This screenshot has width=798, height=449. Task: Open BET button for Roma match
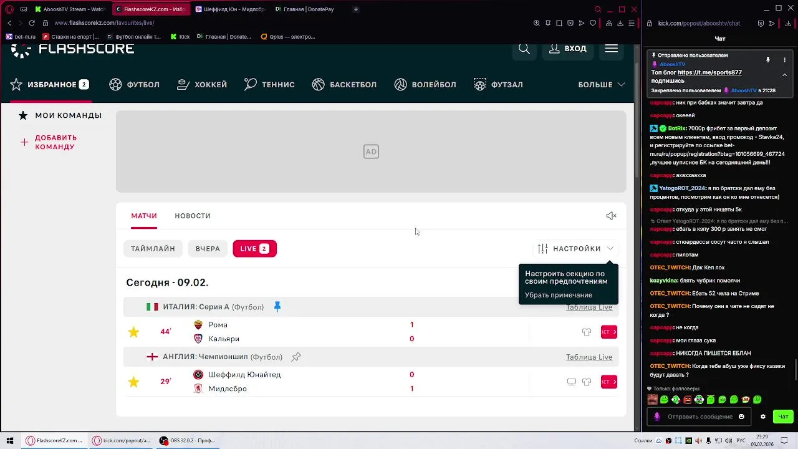pyautogui.click(x=609, y=332)
